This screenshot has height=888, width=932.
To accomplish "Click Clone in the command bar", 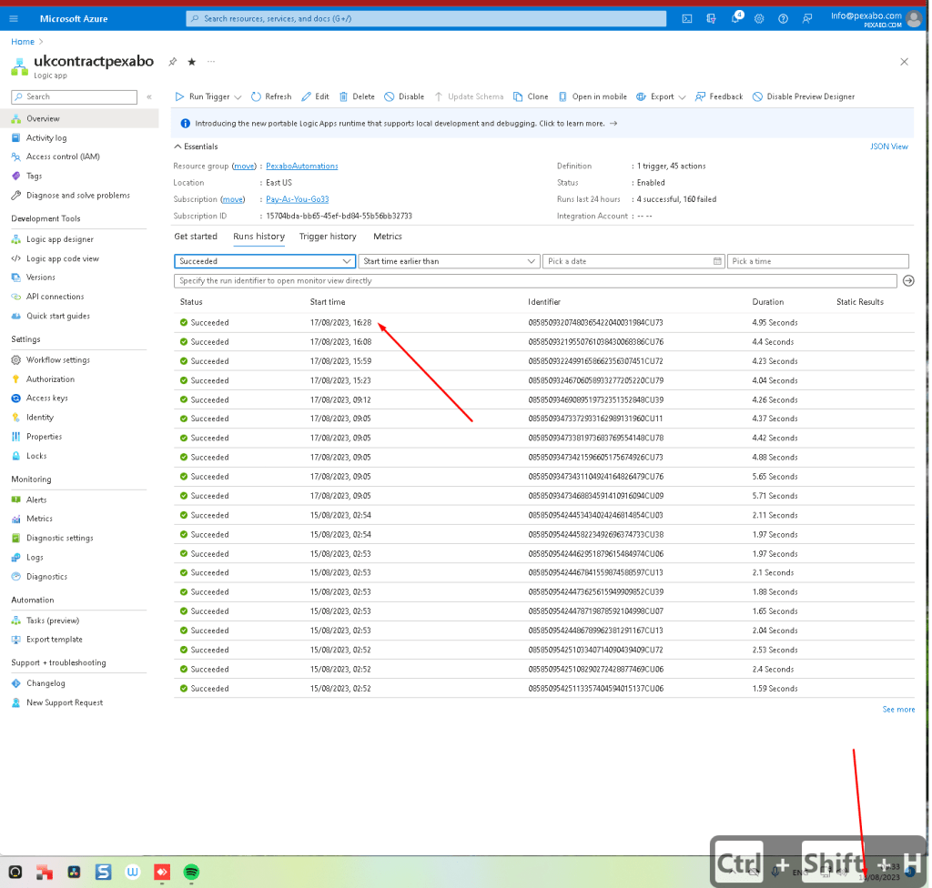I will pos(531,96).
